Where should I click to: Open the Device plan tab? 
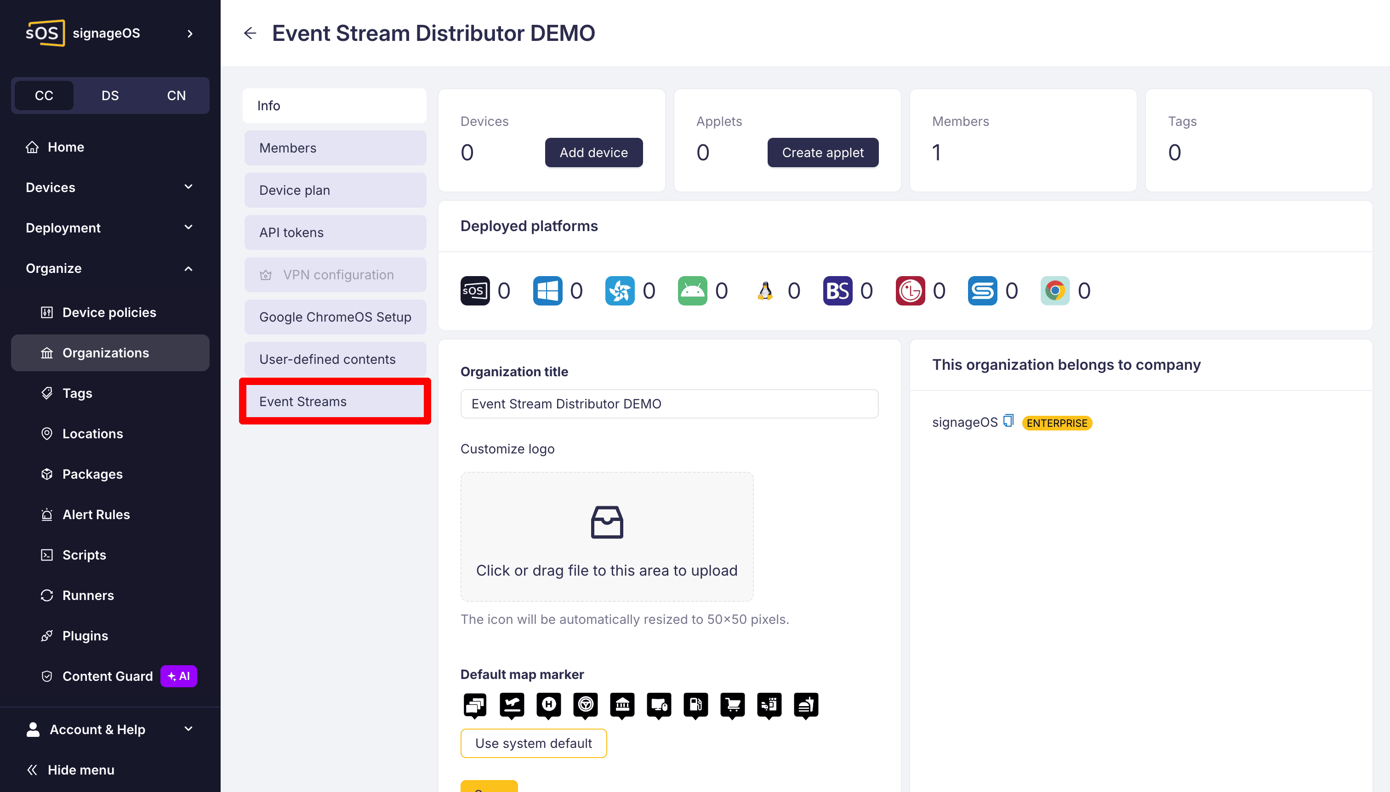pyautogui.click(x=335, y=190)
